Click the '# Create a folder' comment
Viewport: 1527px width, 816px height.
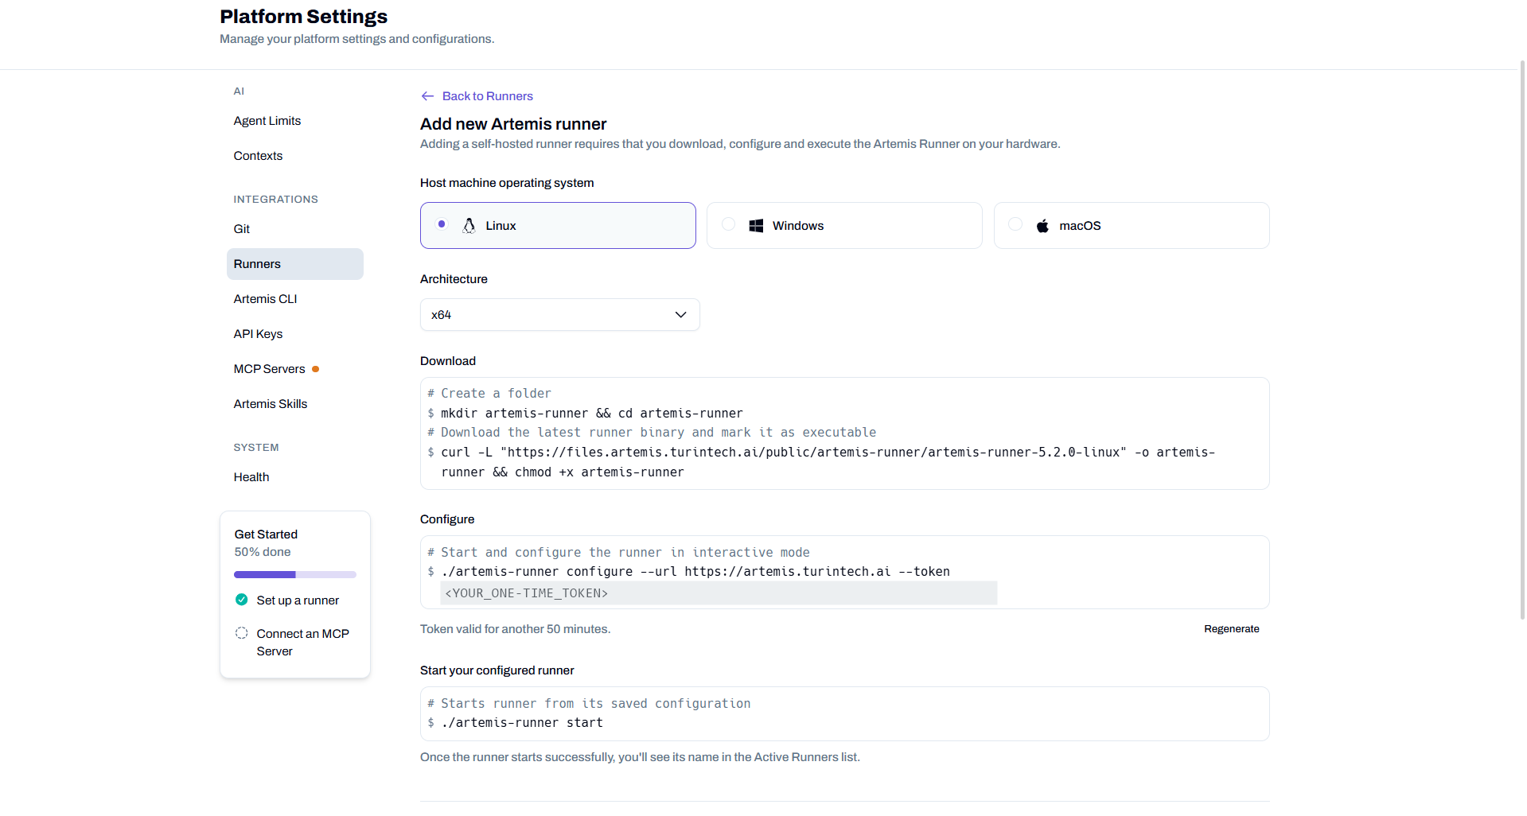489,394
